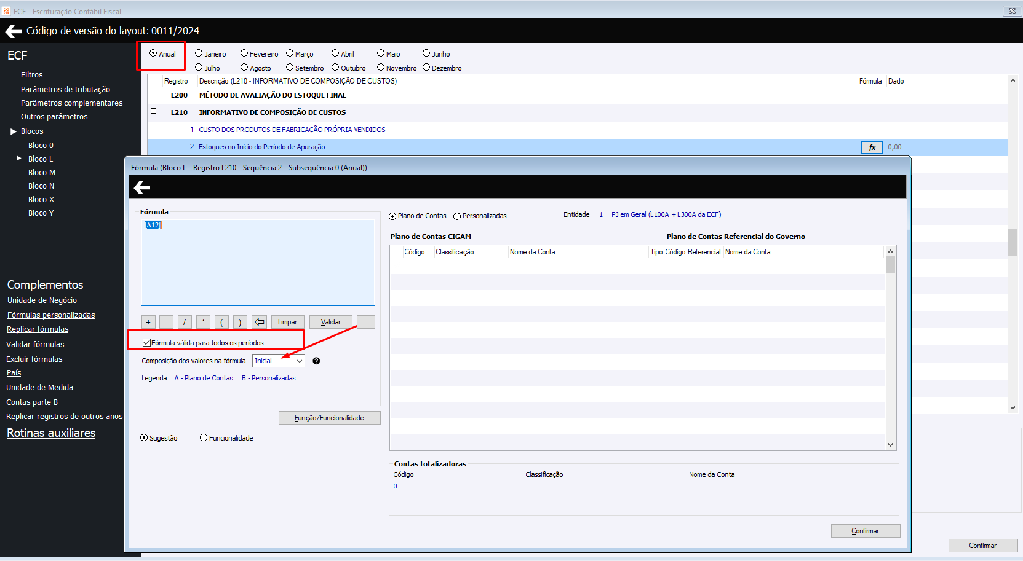1023x561 pixels.
Task: Click Confirmar in the Fórmula dialog
Action: point(866,531)
